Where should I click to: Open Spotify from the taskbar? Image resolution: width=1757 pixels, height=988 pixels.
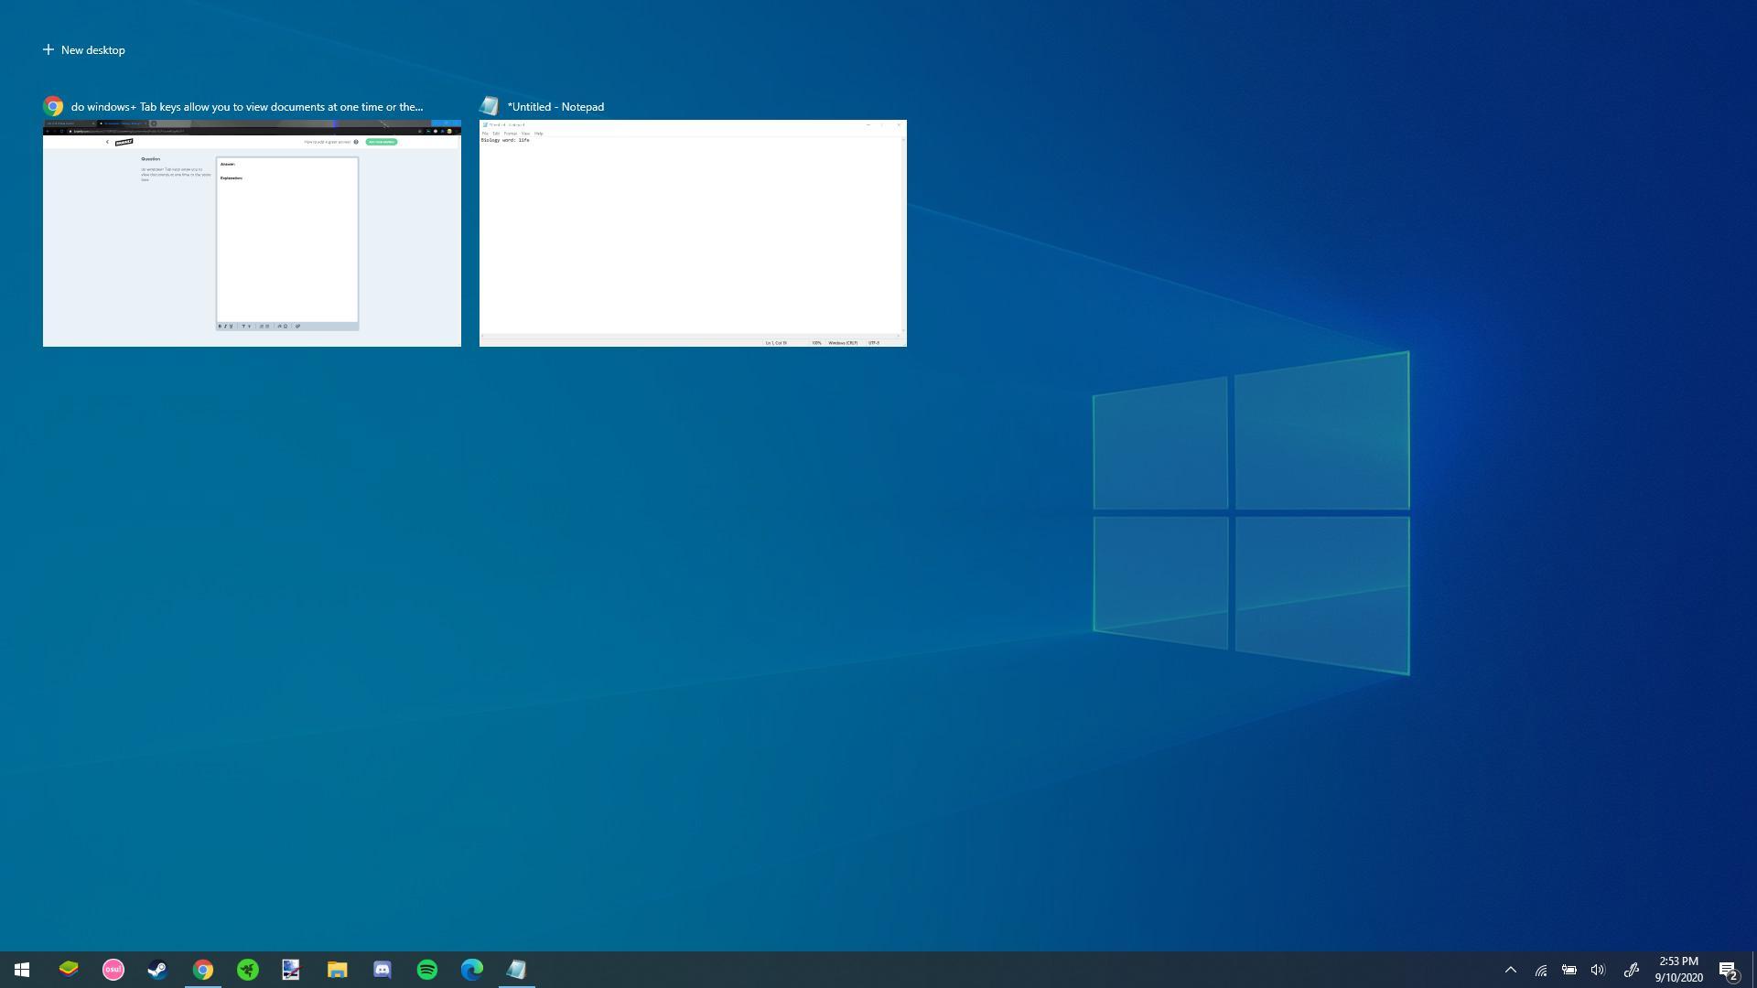click(x=427, y=970)
